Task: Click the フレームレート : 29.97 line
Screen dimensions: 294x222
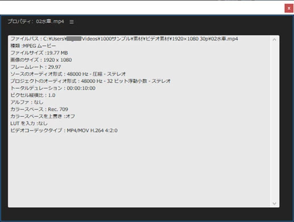Action: 36,67
